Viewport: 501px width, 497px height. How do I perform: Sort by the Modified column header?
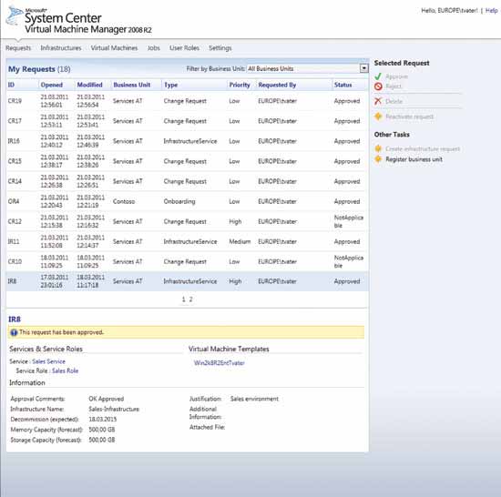pos(89,85)
